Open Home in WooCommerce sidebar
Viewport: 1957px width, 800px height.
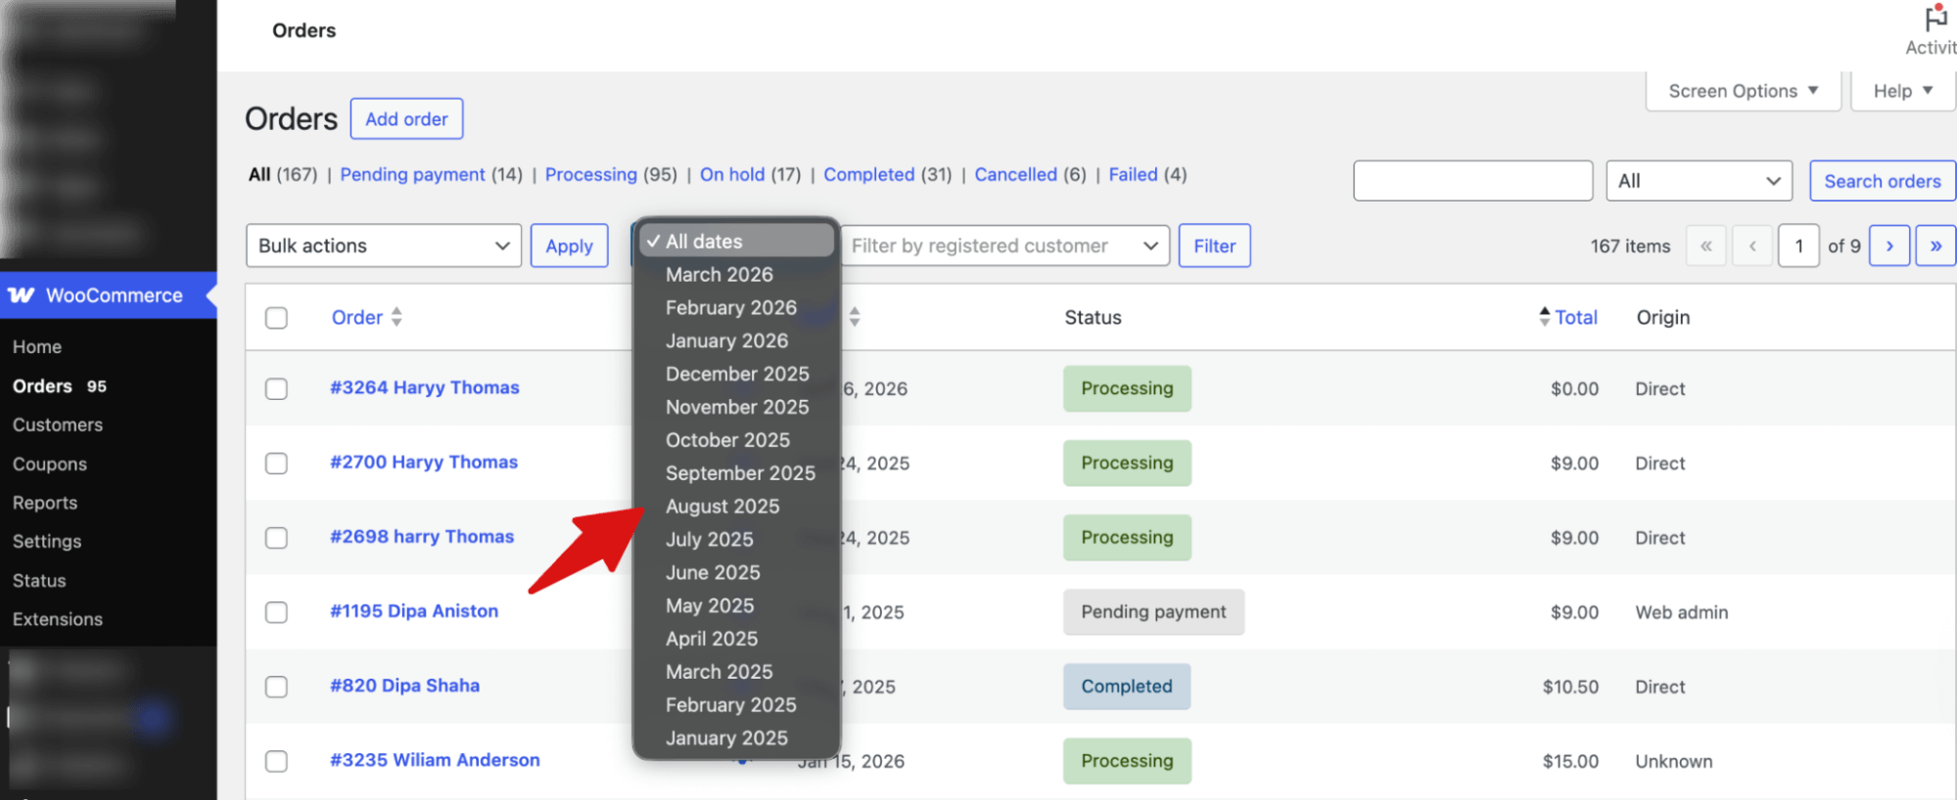(37, 347)
